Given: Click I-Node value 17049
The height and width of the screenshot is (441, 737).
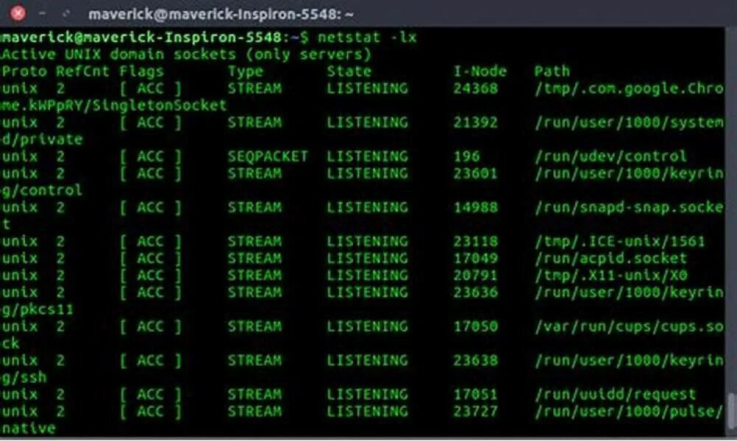Looking at the screenshot, I should pos(475,258).
